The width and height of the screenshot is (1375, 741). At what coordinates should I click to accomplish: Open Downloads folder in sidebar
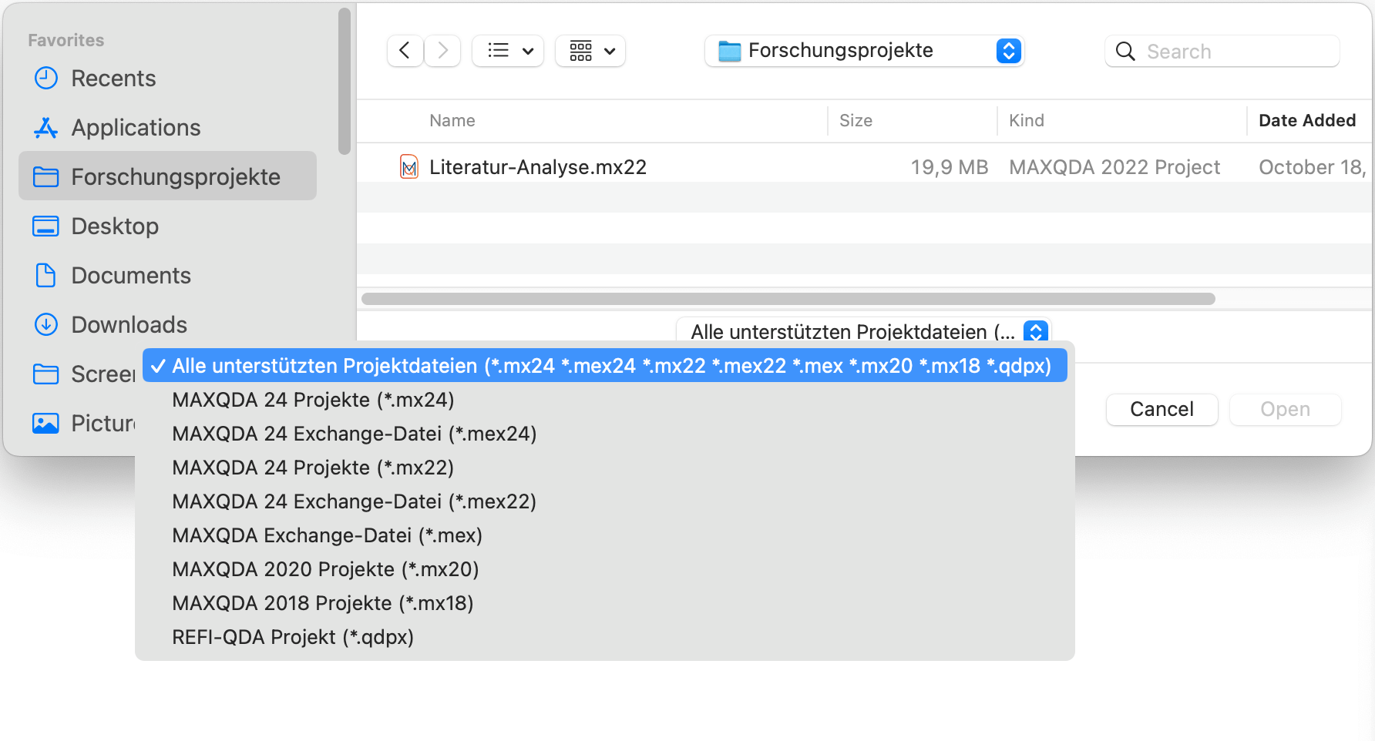point(129,325)
